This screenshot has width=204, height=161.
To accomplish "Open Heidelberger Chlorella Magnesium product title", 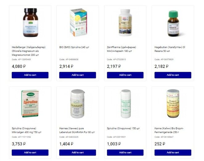I will [29, 51].
